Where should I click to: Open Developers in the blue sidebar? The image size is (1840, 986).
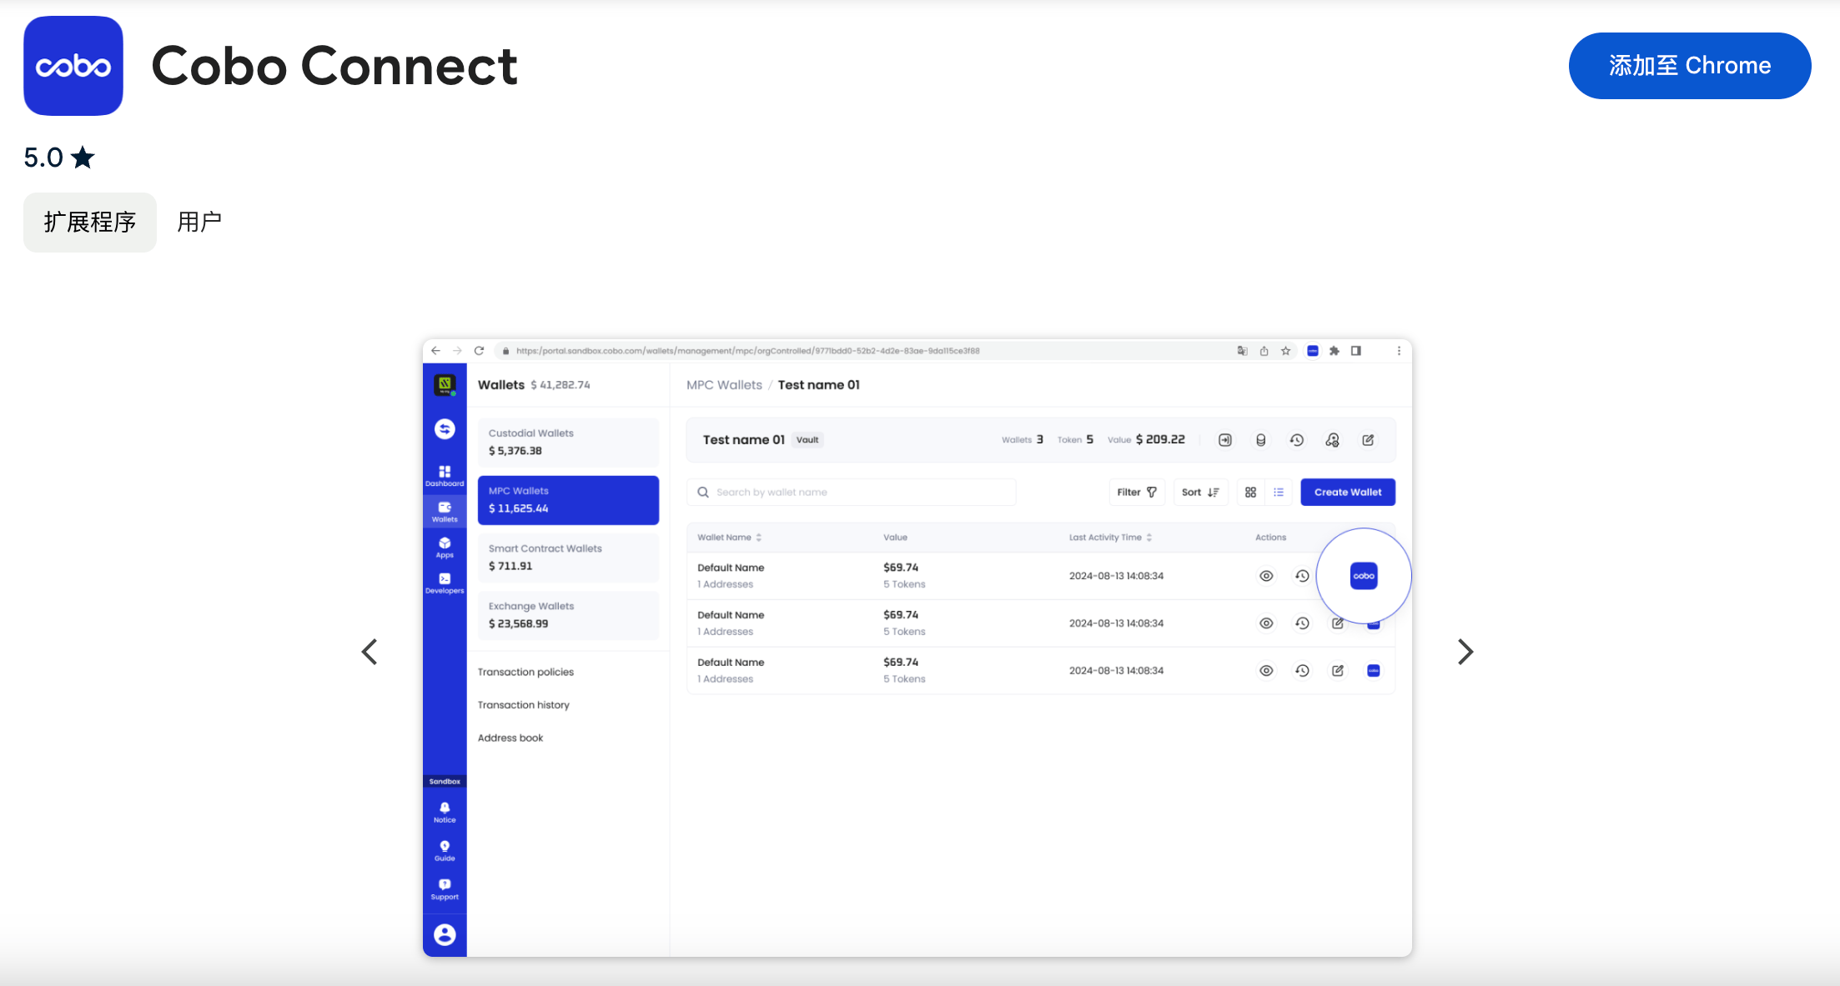point(445,583)
